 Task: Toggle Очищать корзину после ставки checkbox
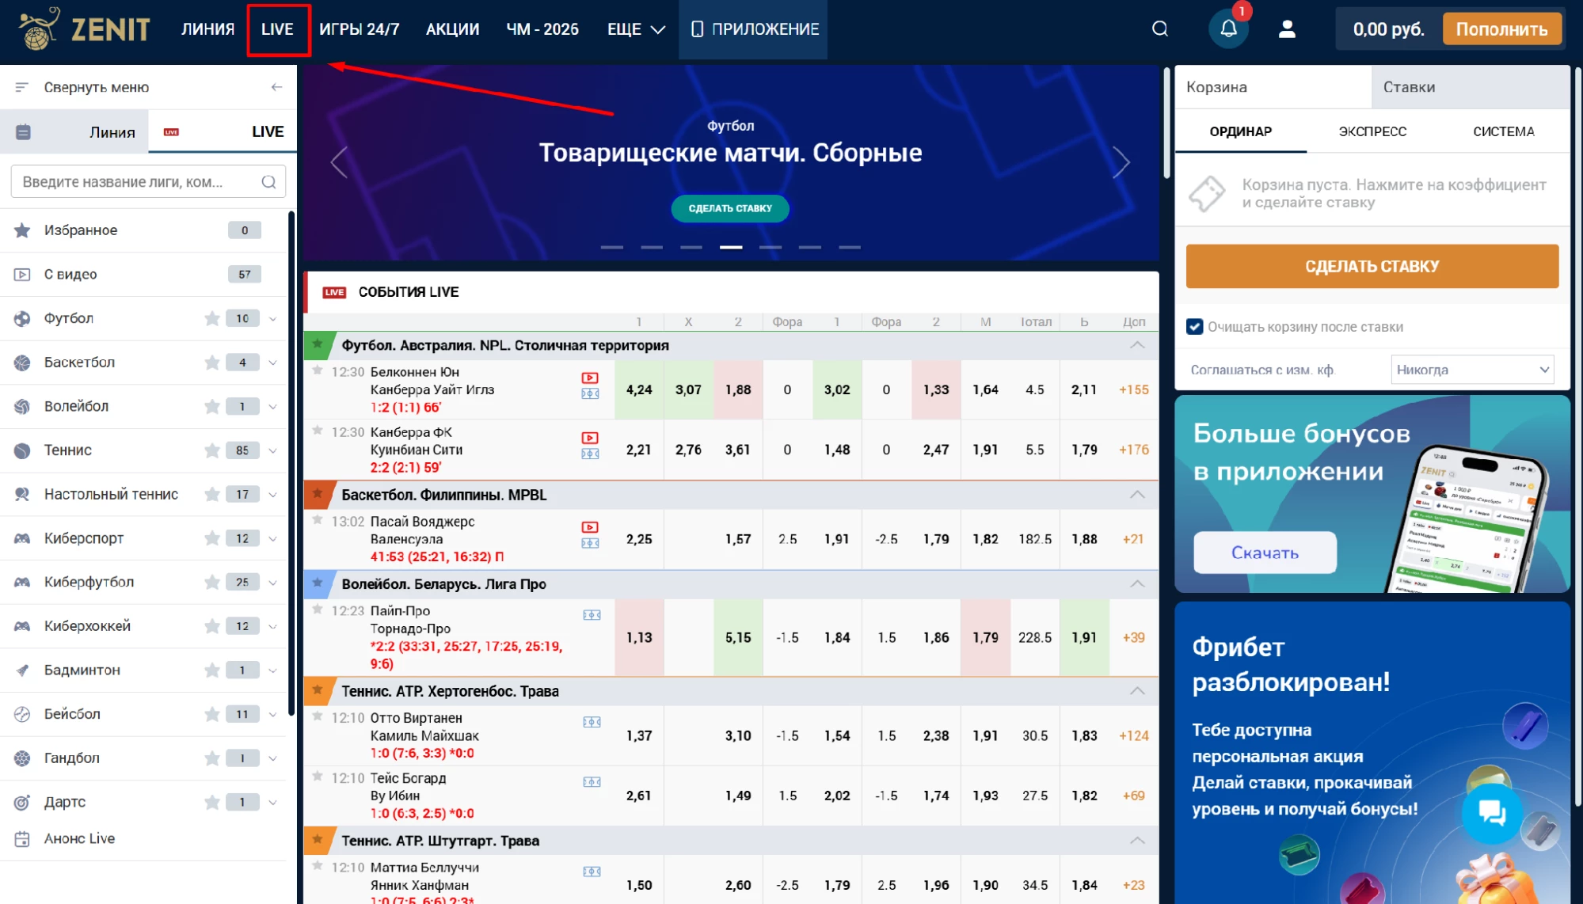pos(1195,327)
